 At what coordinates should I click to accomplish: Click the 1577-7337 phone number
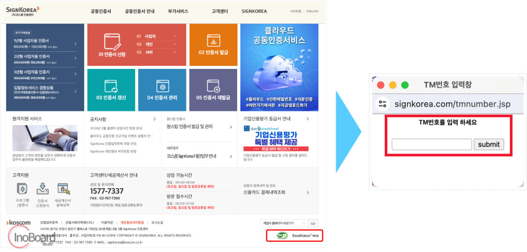point(107,191)
